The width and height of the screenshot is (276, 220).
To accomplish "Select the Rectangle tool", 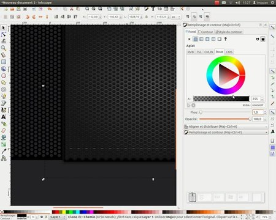I will tap(4, 62).
